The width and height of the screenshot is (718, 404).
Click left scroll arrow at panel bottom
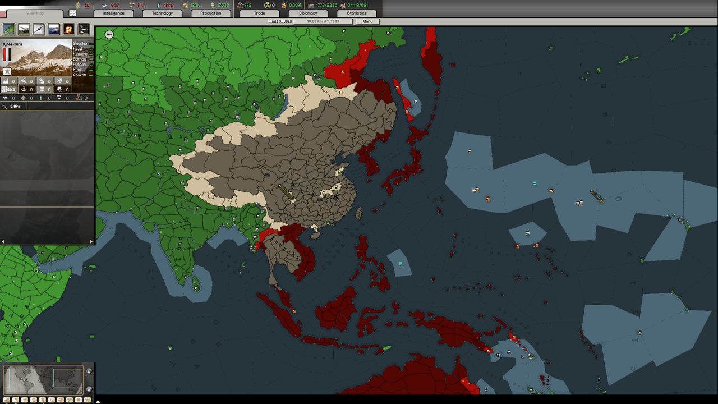2,241
